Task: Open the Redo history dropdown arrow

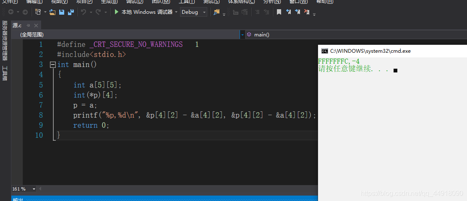Action: click(105, 12)
